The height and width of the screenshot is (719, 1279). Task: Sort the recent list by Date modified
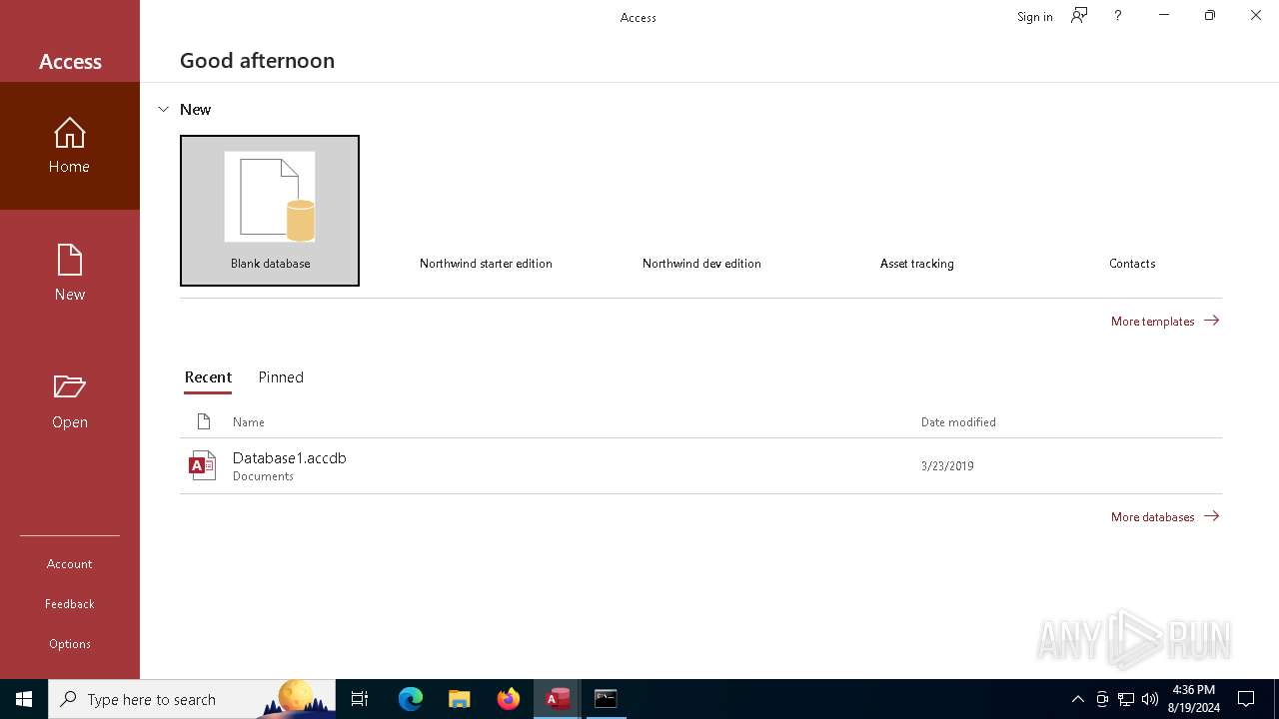pos(958,422)
